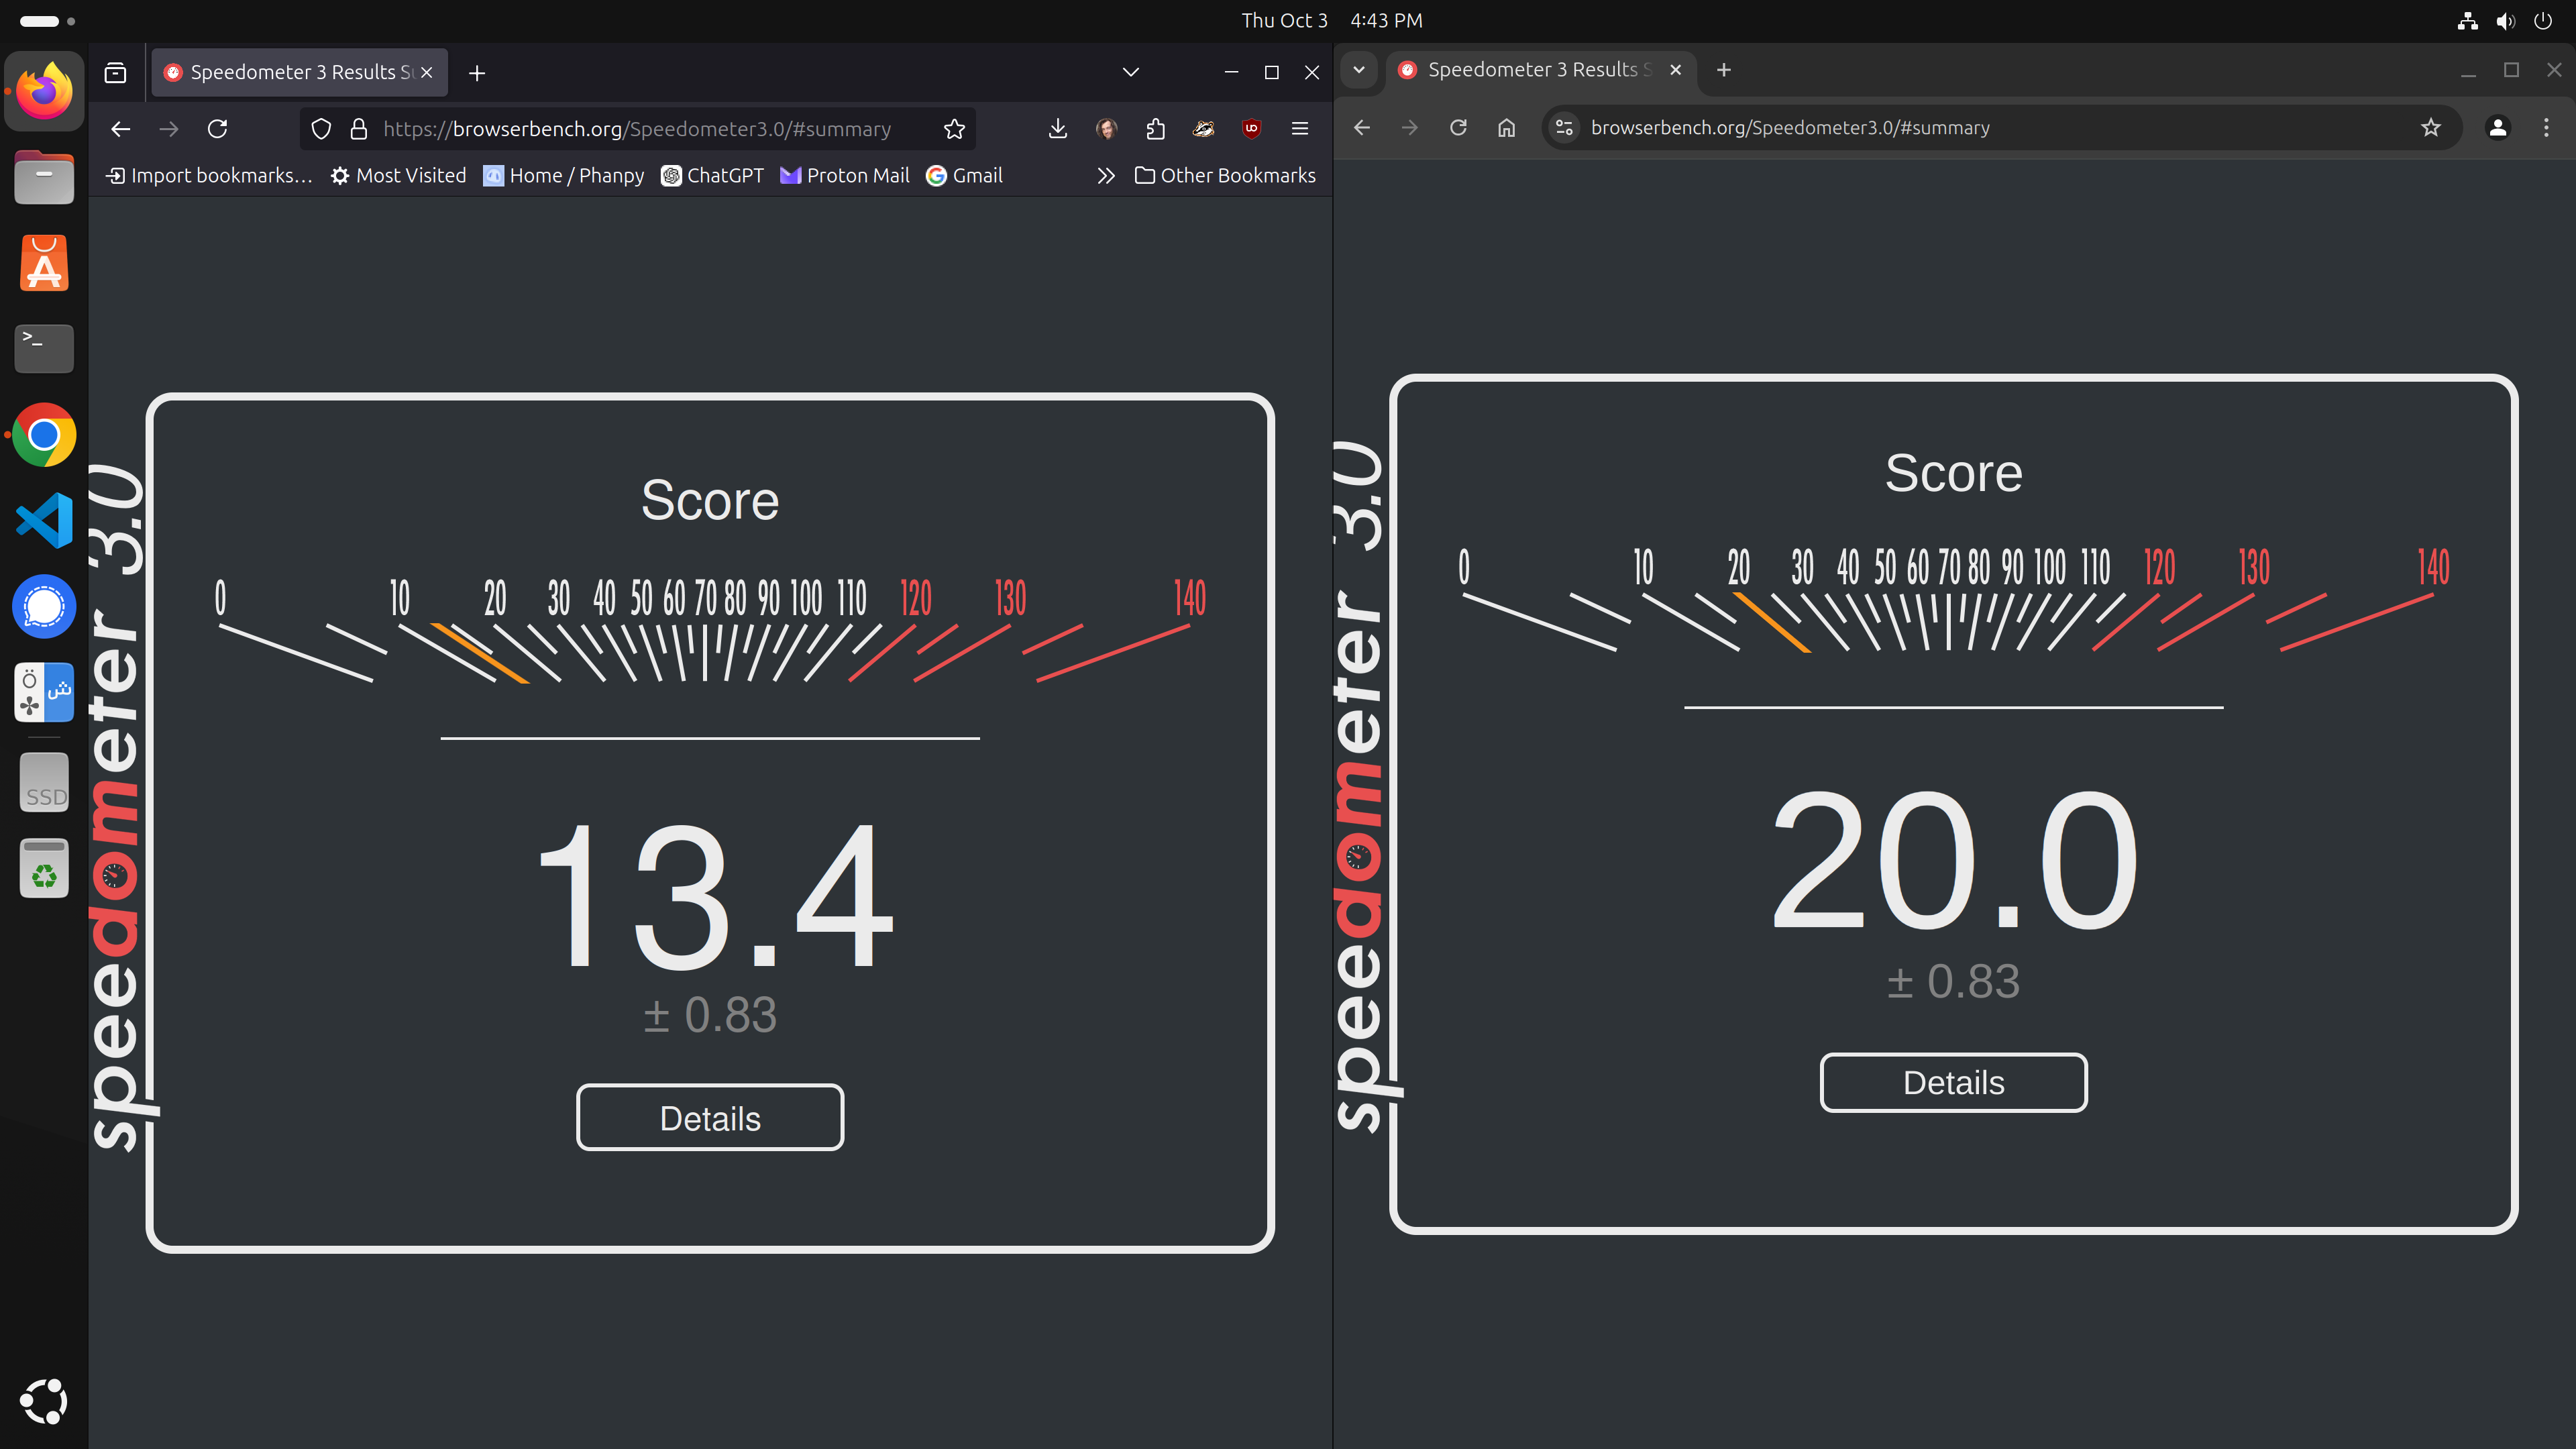Open new tab in Chrome
Image resolution: width=2576 pixels, height=1449 pixels.
[1724, 69]
